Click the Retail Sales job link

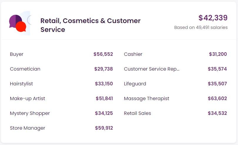[x=137, y=113]
